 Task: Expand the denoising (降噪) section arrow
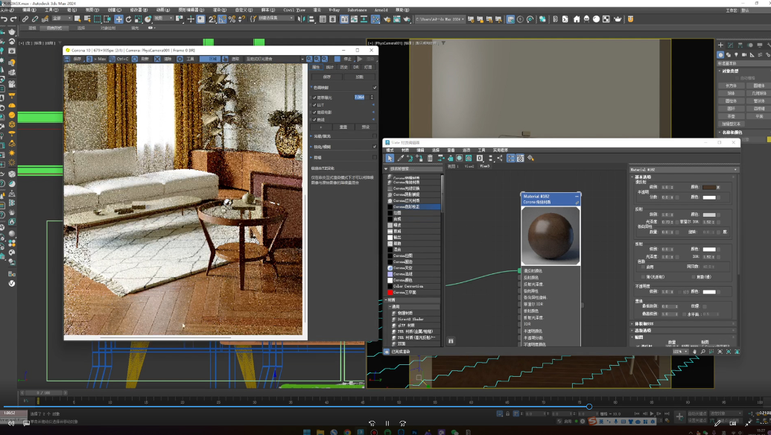[x=311, y=157]
